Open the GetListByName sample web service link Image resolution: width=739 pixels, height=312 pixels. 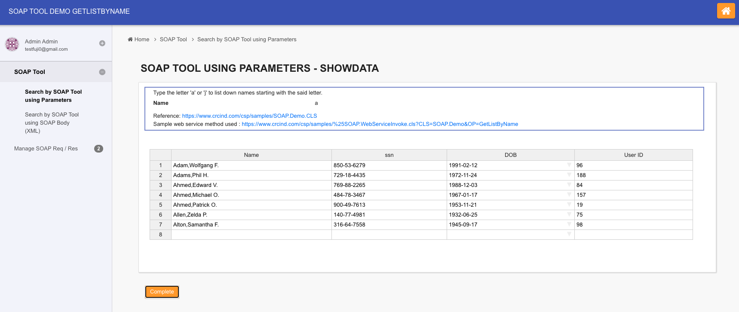click(x=380, y=124)
